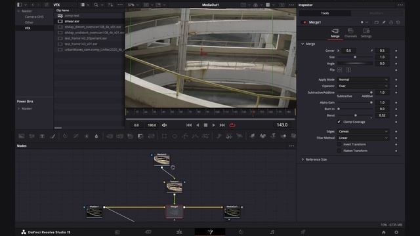Viewport: 420px width, 236px height.
Task: Open the Edit page in bottom bar
Action: [x=179, y=232]
